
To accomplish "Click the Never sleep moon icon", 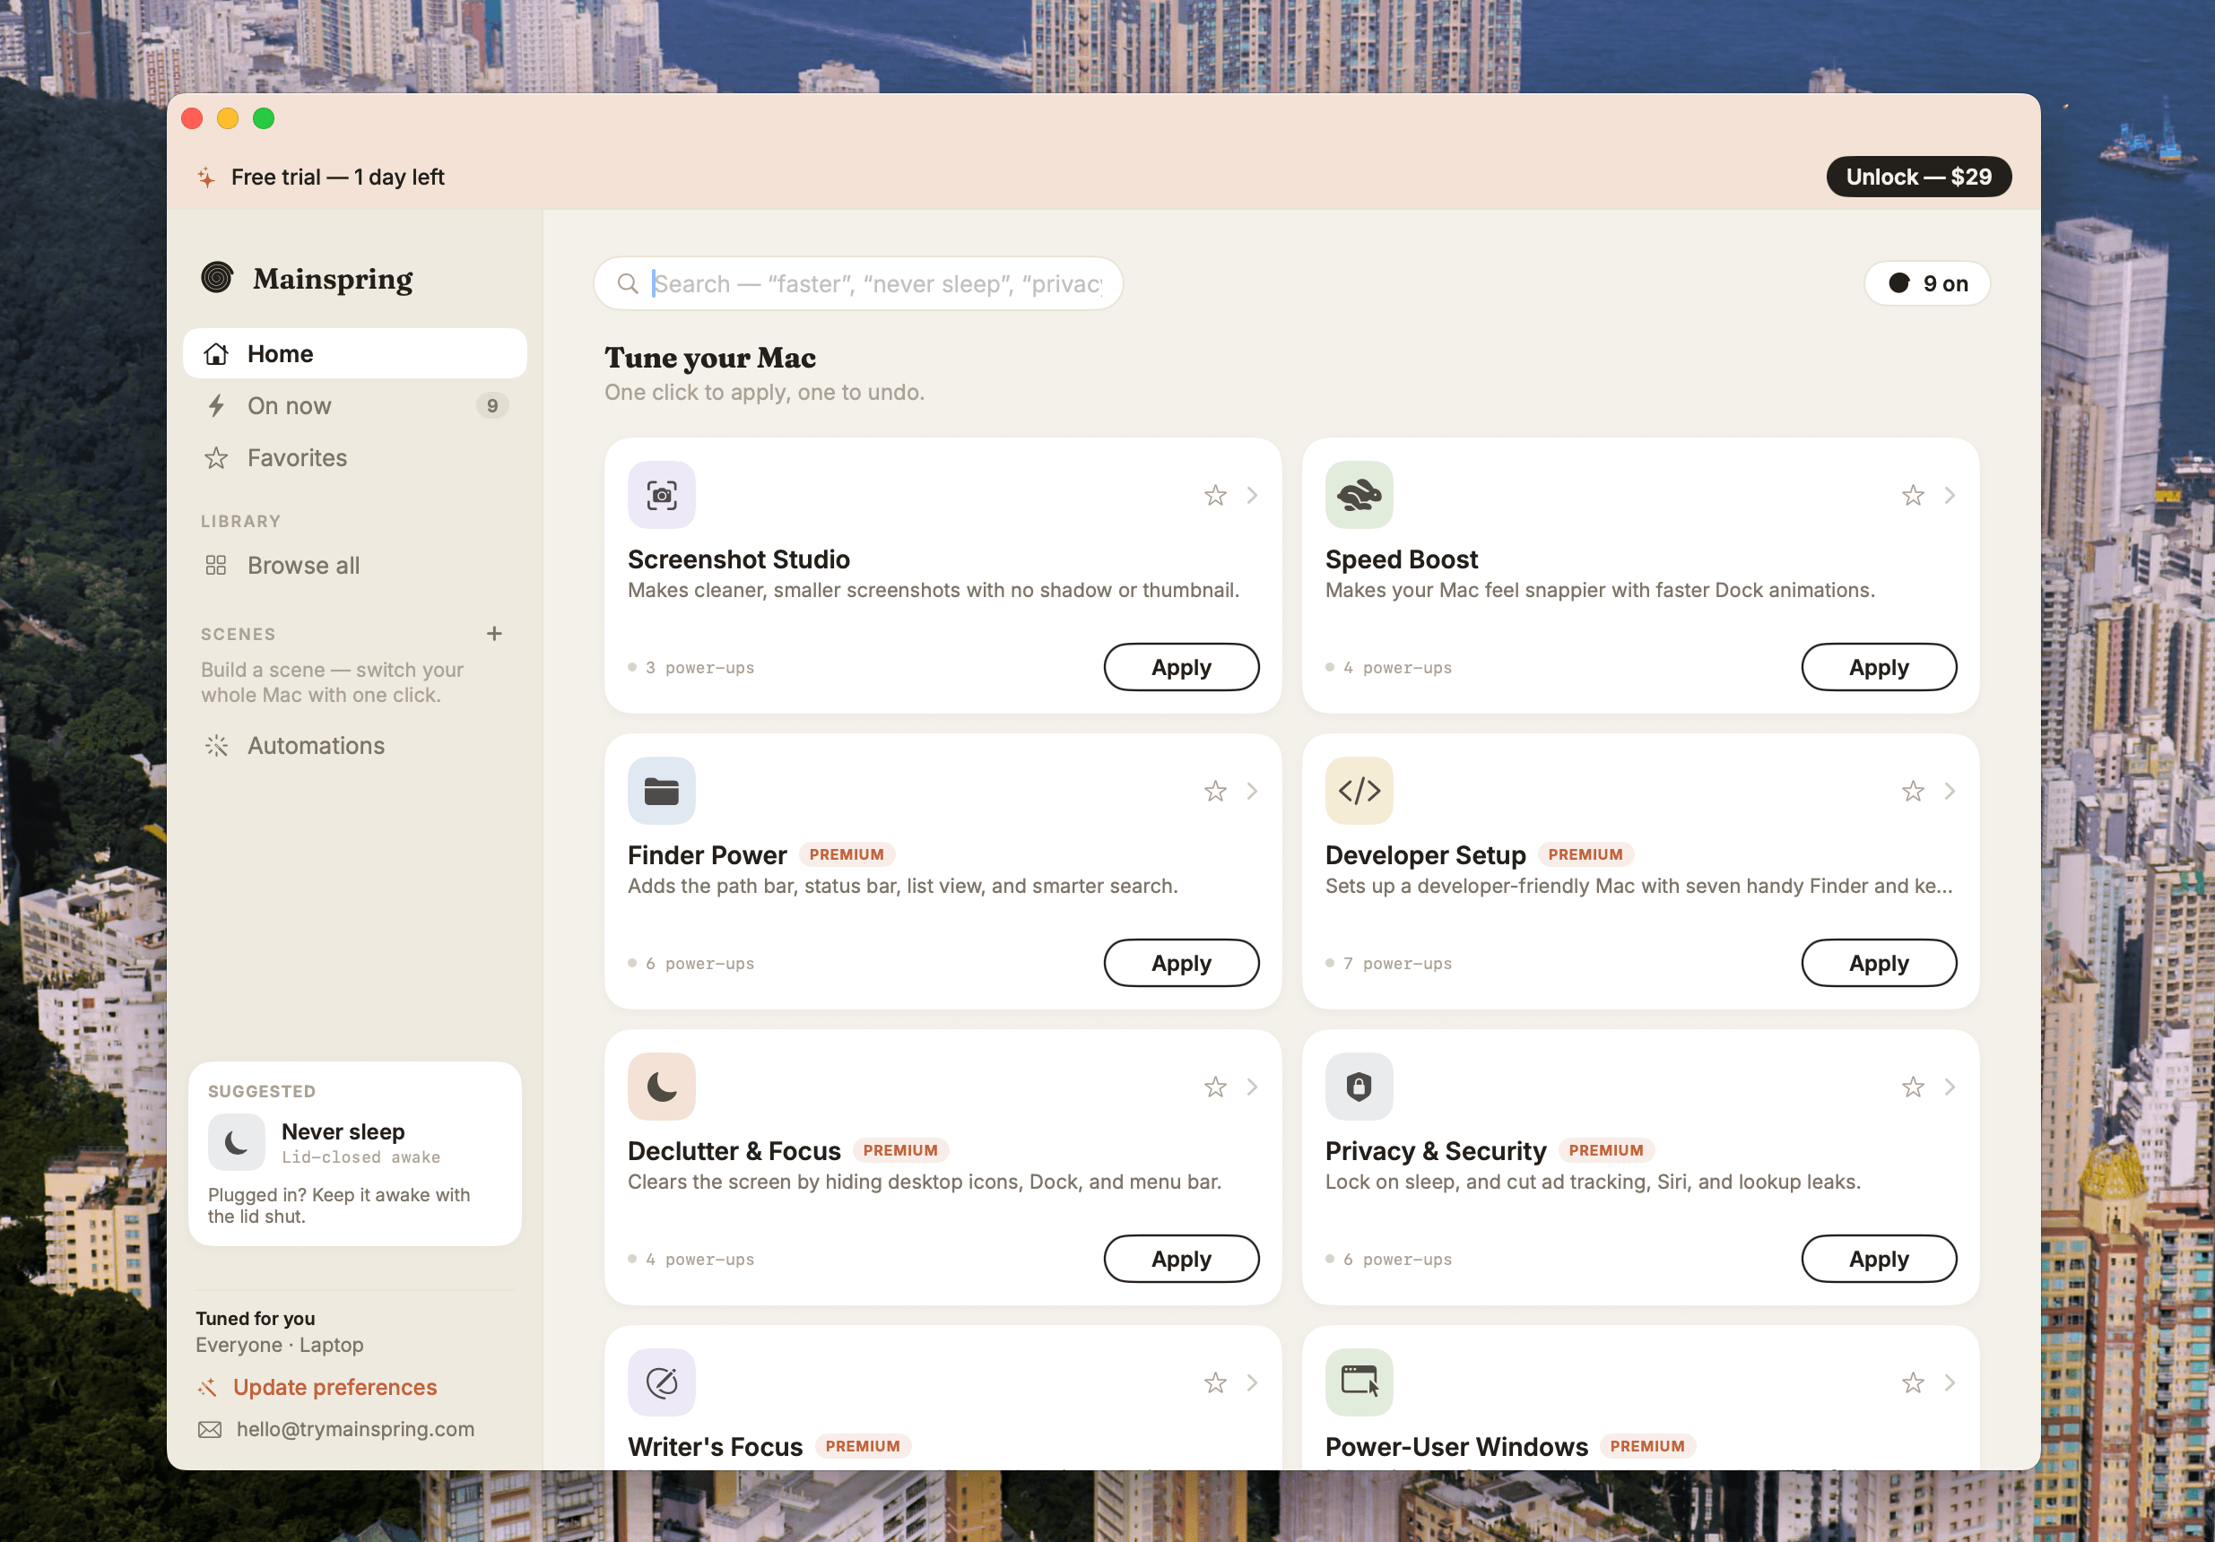I will click(x=237, y=1143).
